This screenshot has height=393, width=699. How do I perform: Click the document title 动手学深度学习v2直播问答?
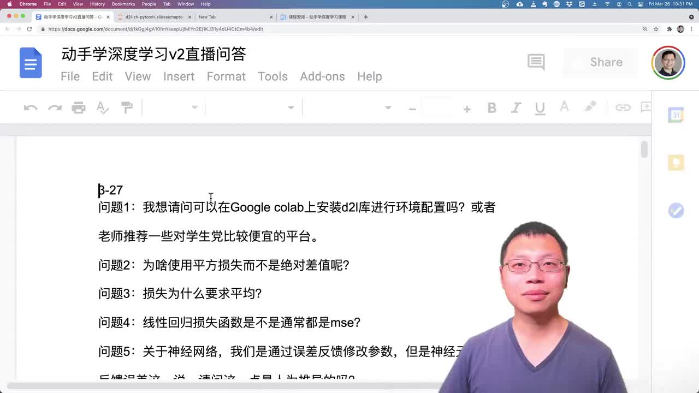[x=153, y=54]
